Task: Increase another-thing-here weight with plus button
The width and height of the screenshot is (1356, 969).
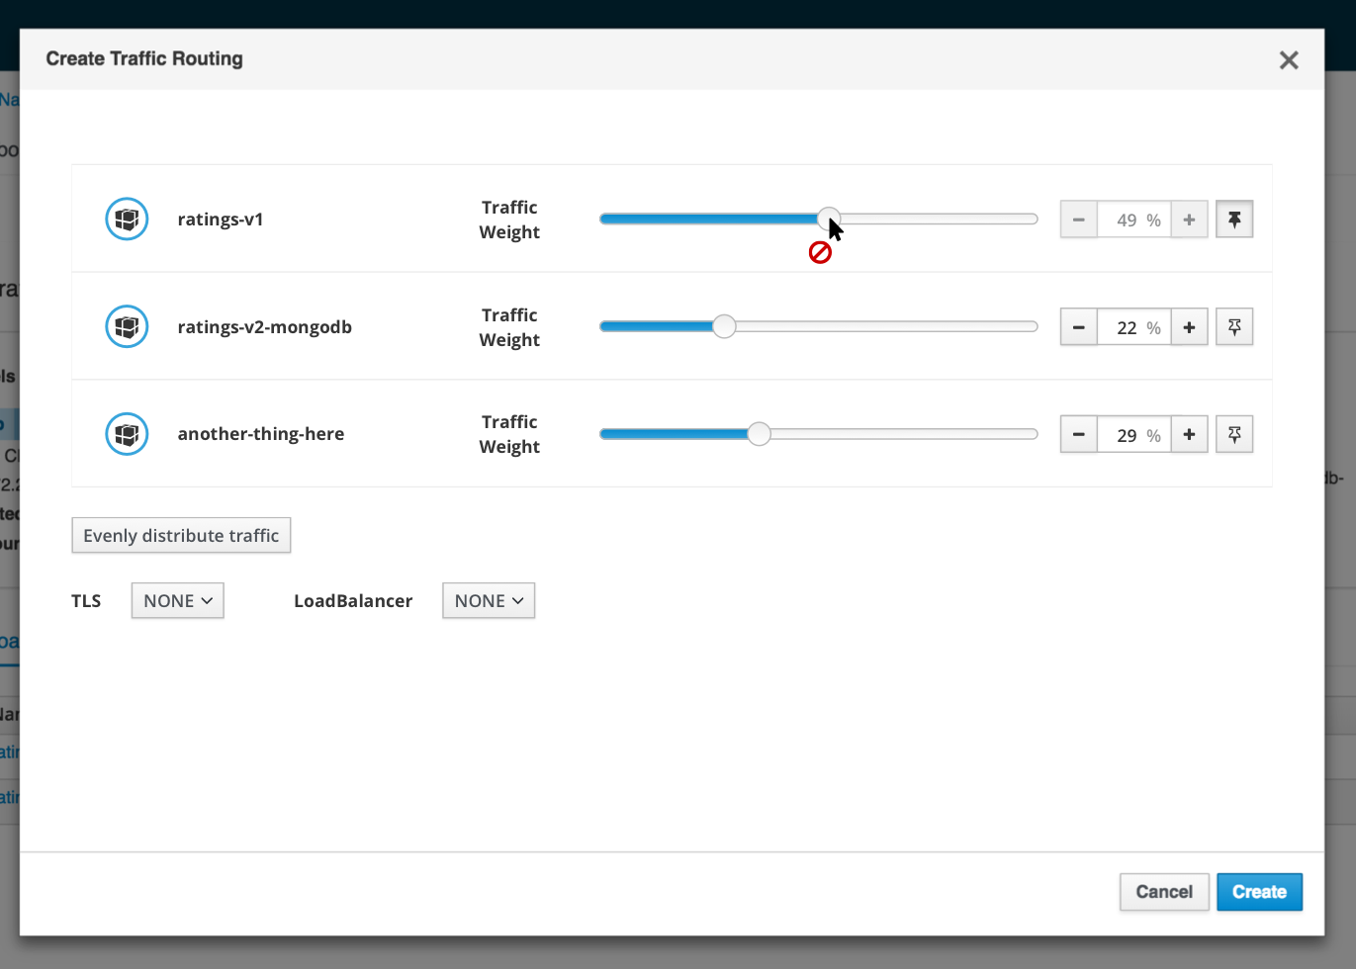Action: pyautogui.click(x=1190, y=434)
